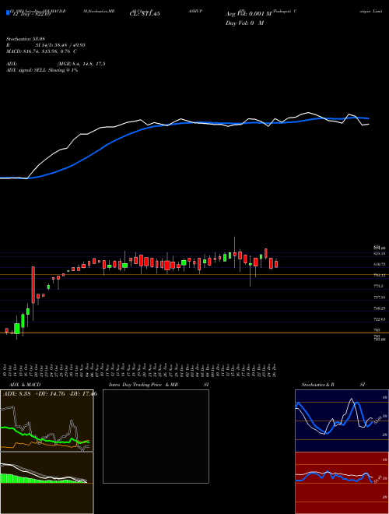Click the "Stochastics: 58.08" value line
This screenshot has width=389, height=514.
(x=25, y=39)
